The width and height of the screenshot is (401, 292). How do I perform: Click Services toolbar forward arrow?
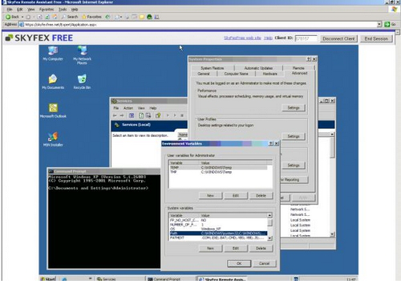(x=122, y=115)
